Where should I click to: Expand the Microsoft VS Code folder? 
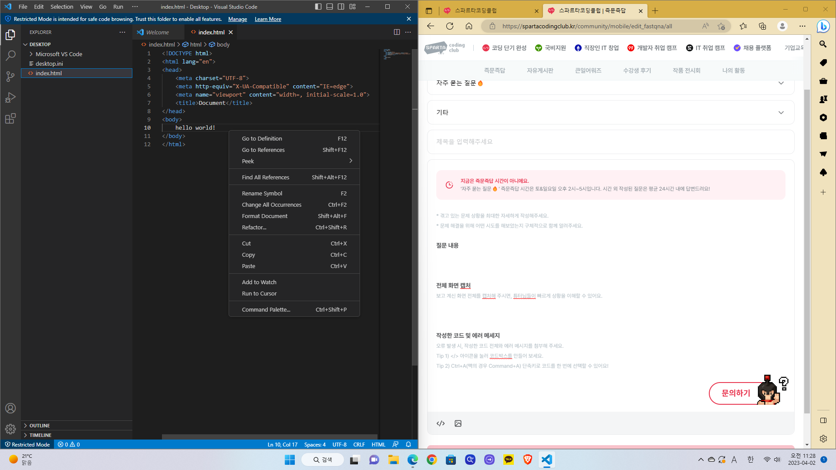click(77, 54)
